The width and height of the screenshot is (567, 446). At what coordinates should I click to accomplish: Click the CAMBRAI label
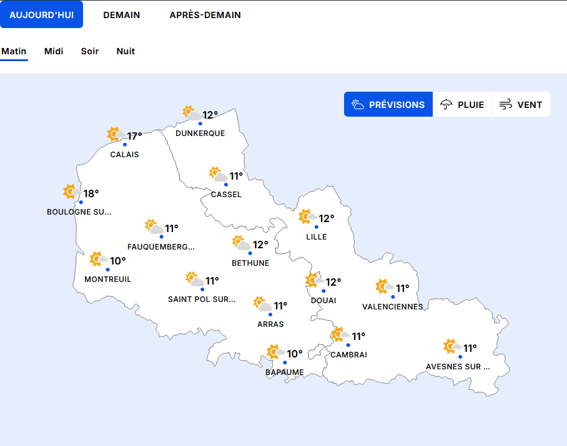[x=348, y=355]
